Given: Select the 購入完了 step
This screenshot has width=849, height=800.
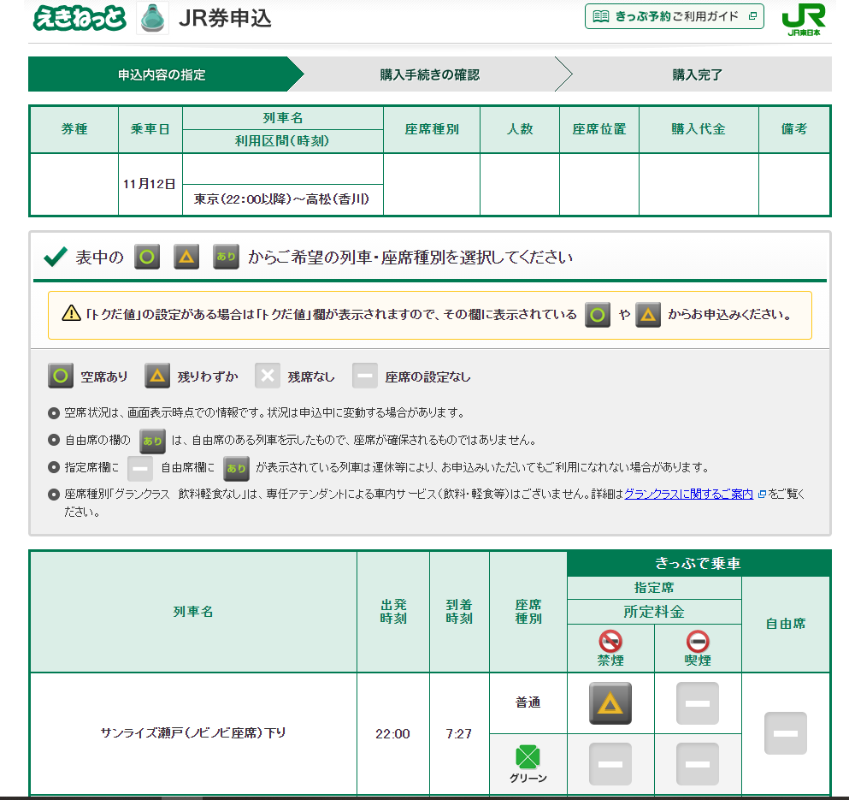Looking at the screenshot, I should point(697,74).
